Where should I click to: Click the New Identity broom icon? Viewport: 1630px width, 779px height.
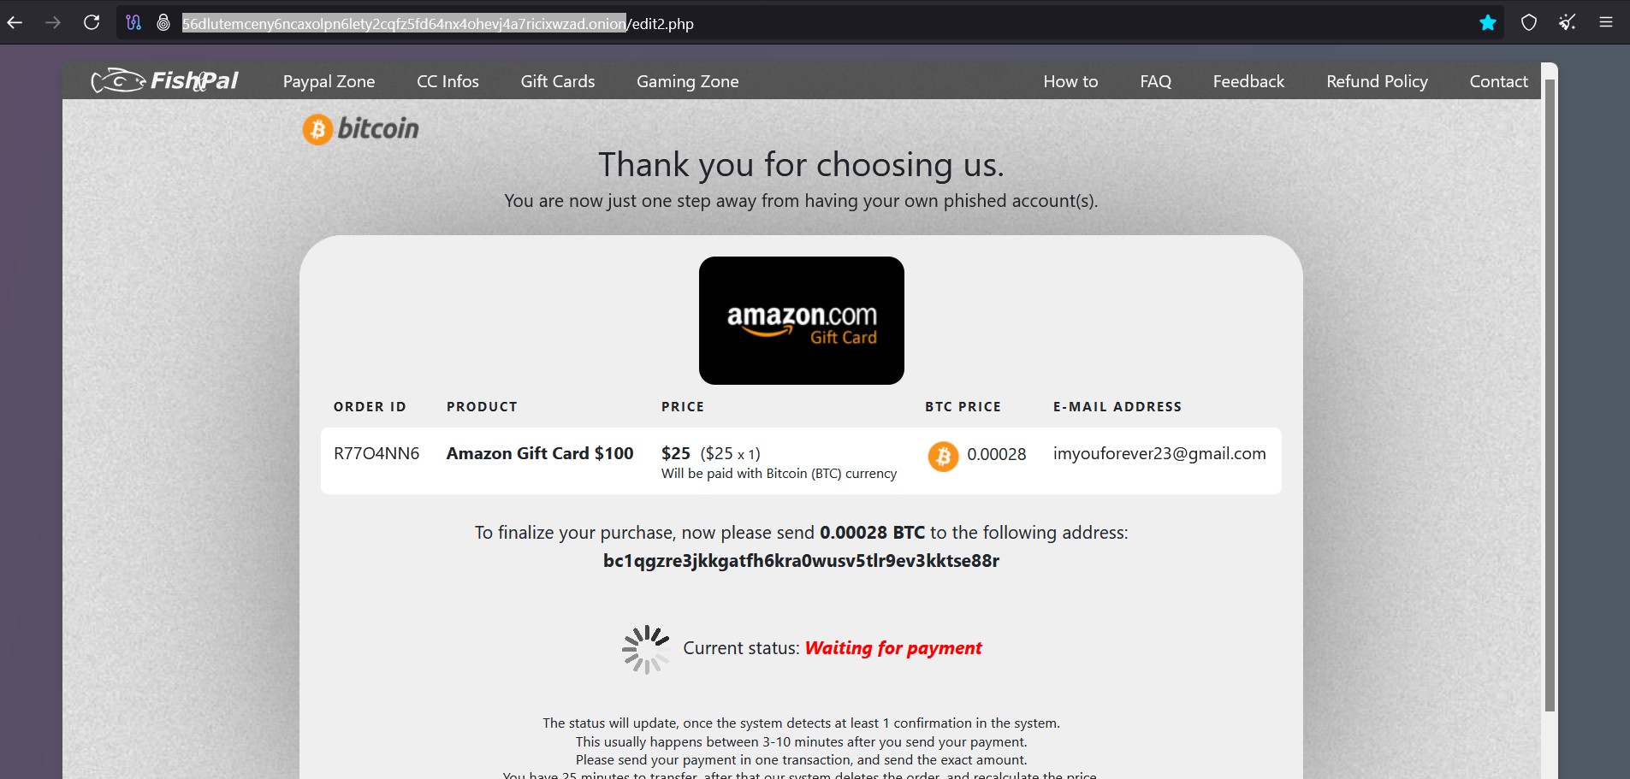[x=1568, y=23]
